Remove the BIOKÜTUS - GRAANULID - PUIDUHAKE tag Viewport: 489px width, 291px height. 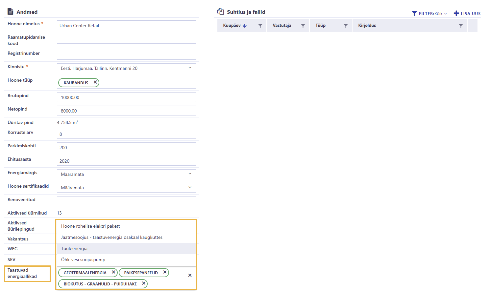coord(144,283)
